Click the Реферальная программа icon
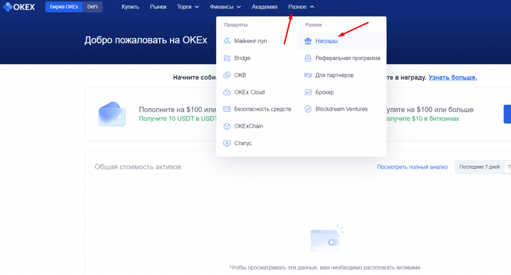This screenshot has width=511, height=275. pyautogui.click(x=308, y=58)
